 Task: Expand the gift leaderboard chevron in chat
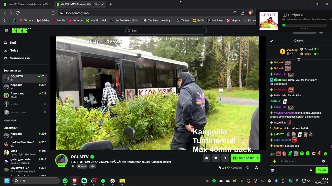[x=299, y=59]
